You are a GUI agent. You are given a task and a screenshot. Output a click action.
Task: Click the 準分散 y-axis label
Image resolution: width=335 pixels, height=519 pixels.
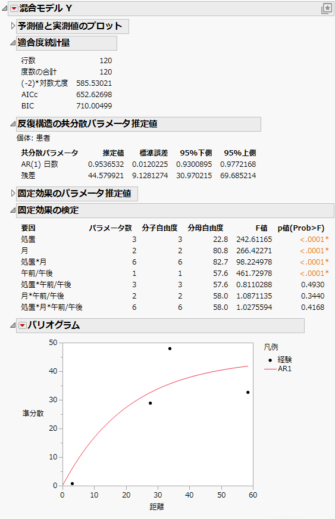(x=33, y=414)
